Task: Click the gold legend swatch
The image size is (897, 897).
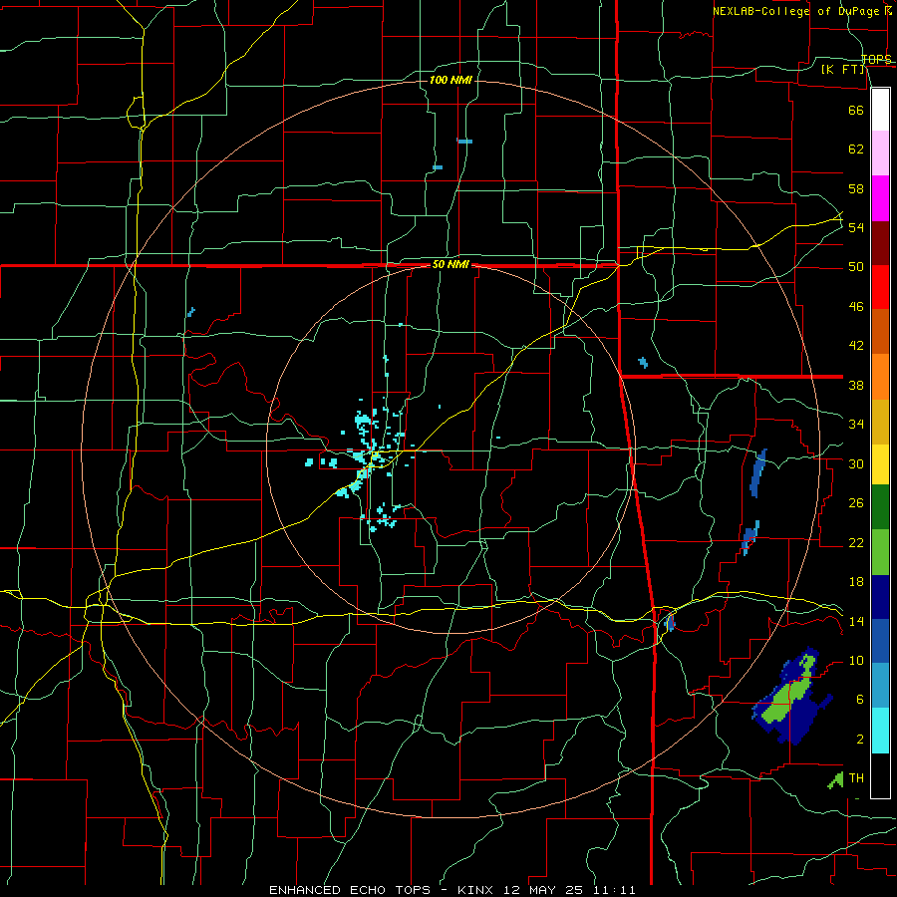Action: 880,422
